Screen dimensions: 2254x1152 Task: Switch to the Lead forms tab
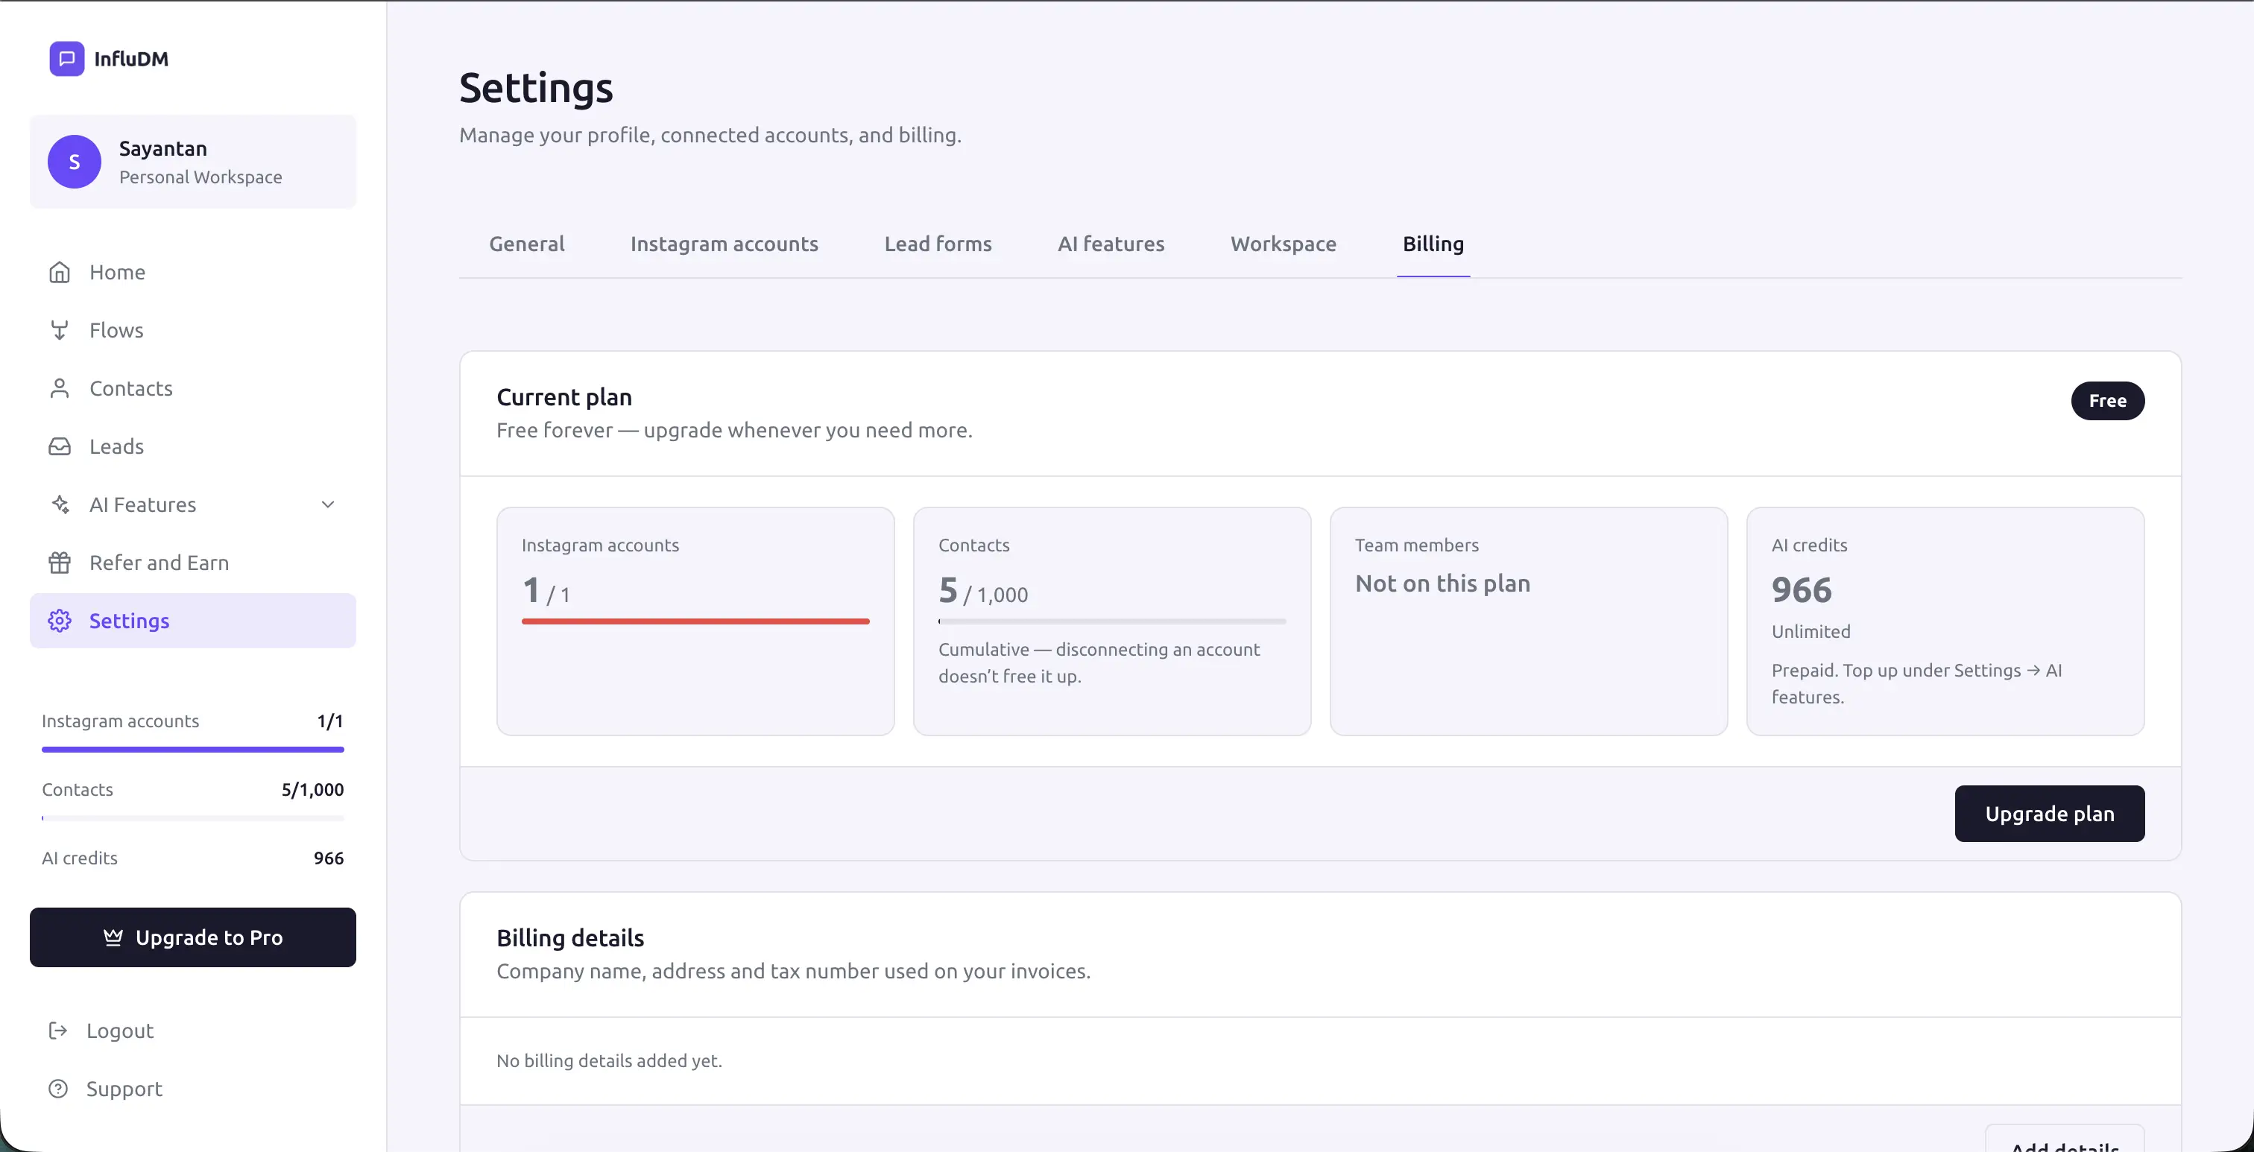(937, 244)
